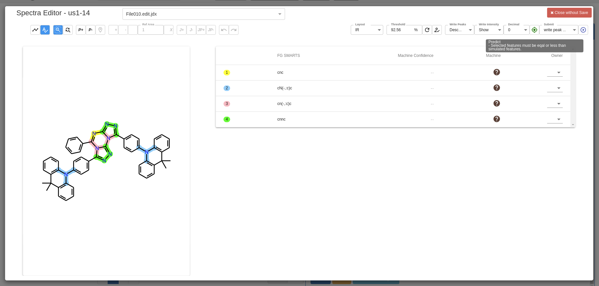Expand the Write Peaks dropdown
This screenshot has width=599, height=286.
[459, 30]
